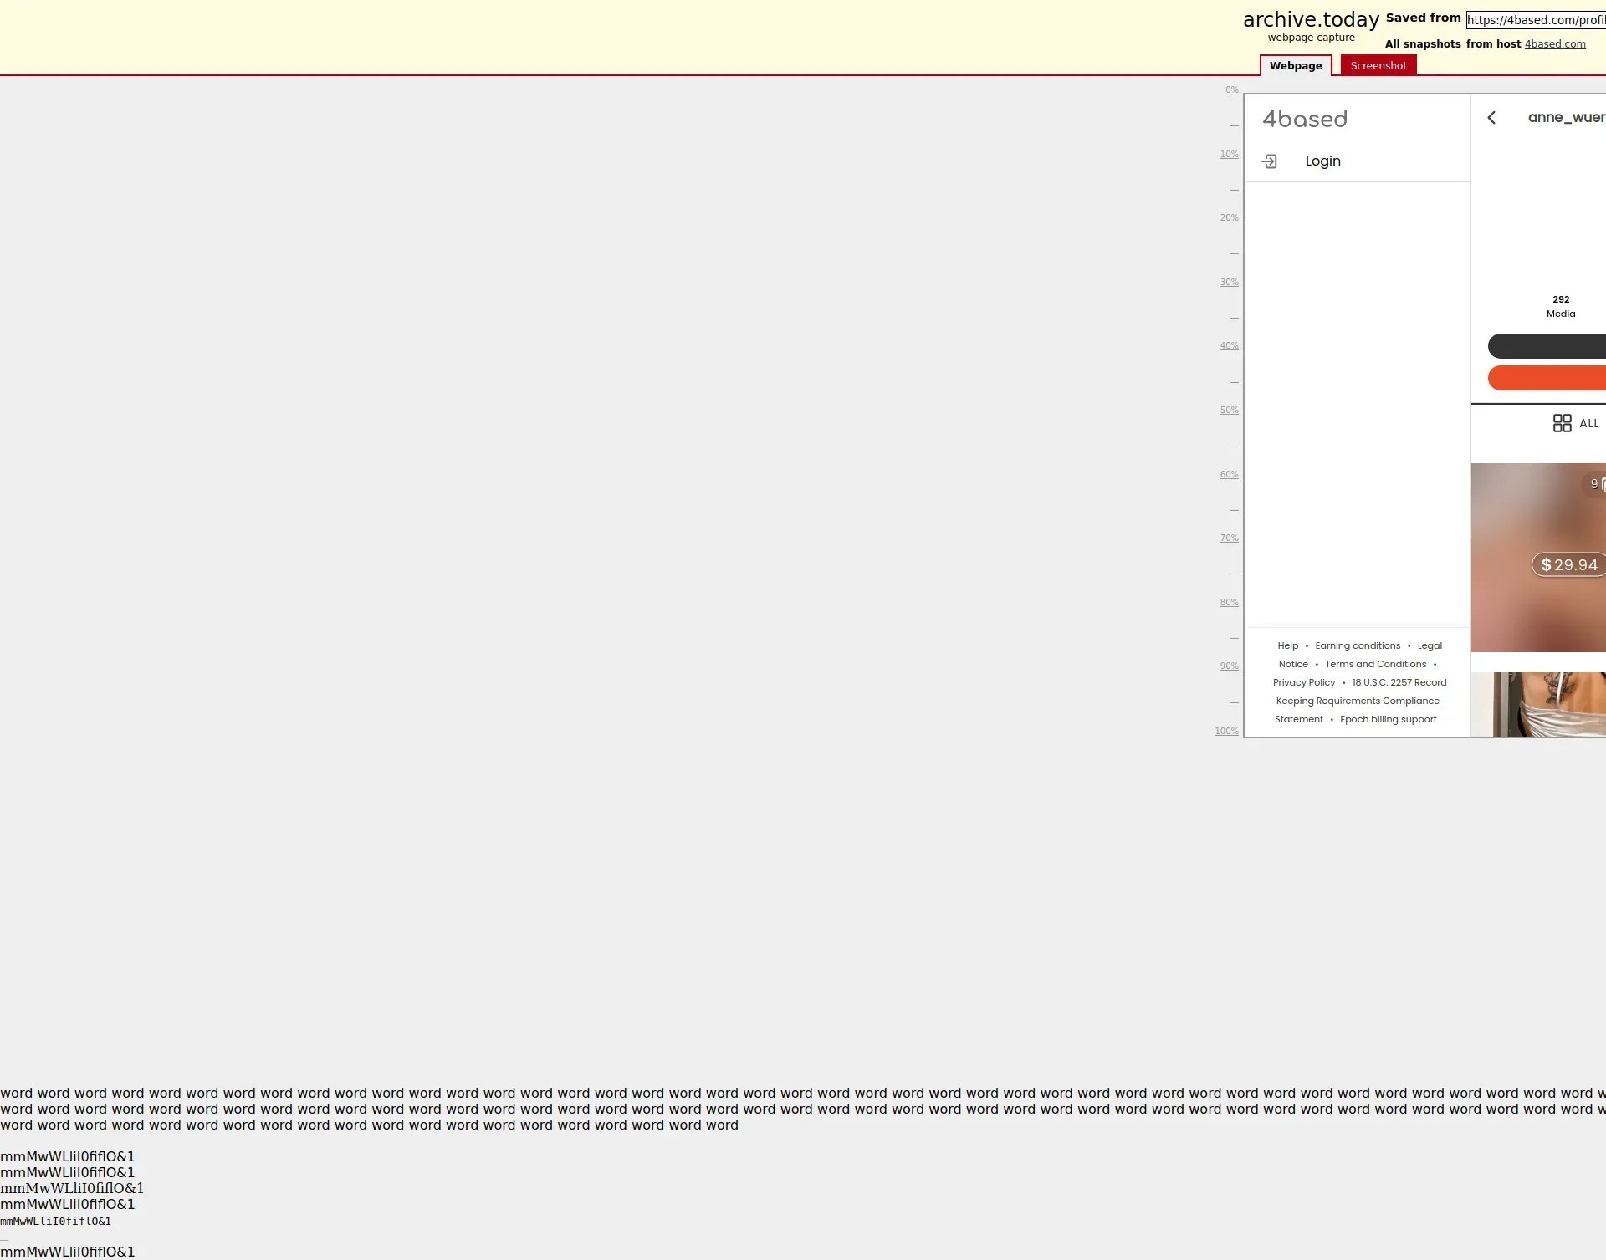The width and height of the screenshot is (1606, 1260).
Task: Open the Privacy Policy link
Action: click(1303, 682)
